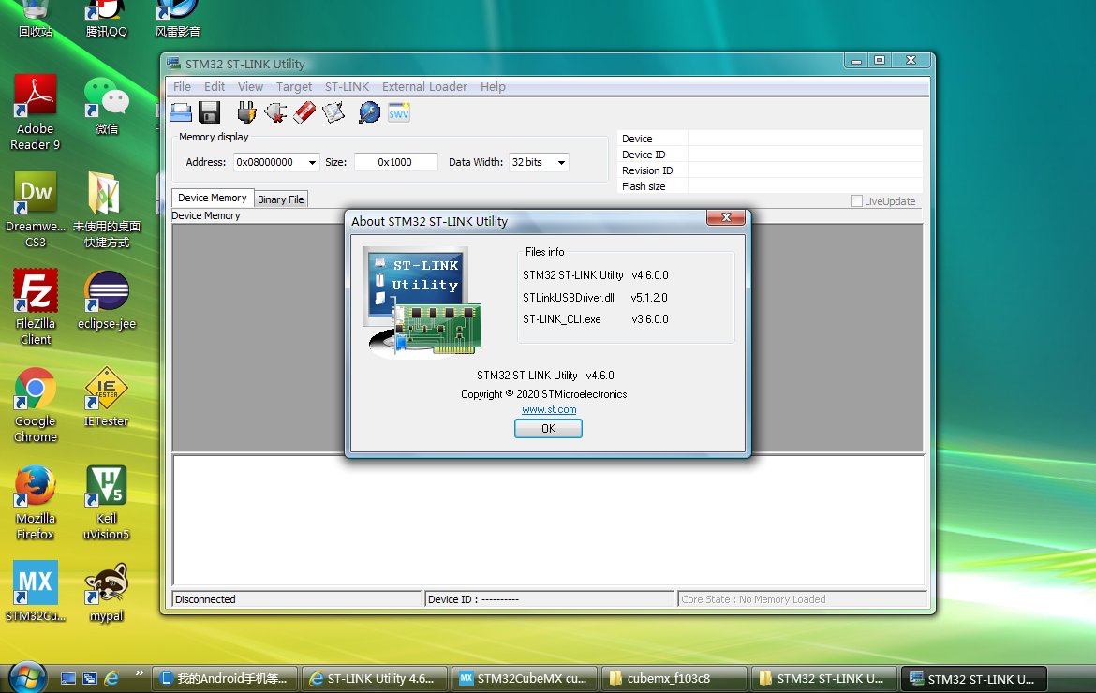Open the www.st.com link
The image size is (1096, 693).
pyautogui.click(x=549, y=410)
